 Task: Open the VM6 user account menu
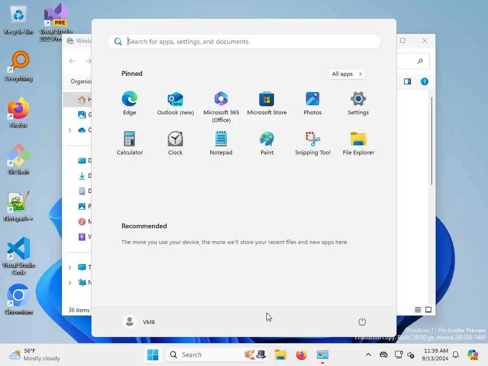coord(139,322)
